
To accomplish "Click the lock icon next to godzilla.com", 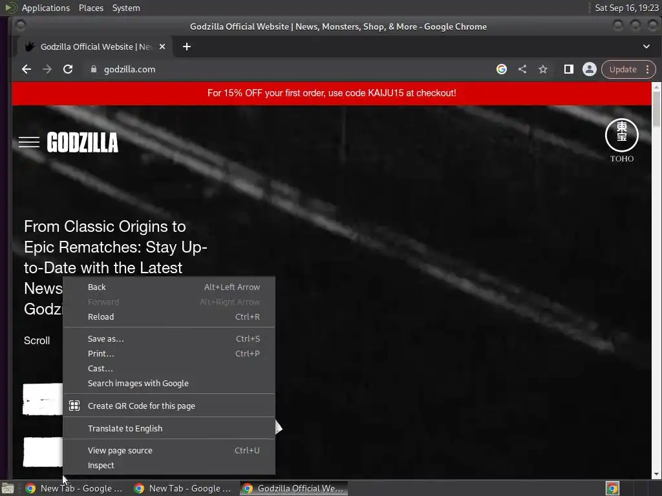I will pos(93,69).
